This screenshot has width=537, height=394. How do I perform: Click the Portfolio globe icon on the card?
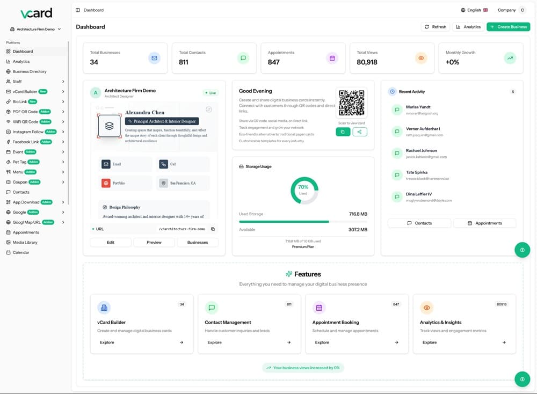click(x=106, y=183)
